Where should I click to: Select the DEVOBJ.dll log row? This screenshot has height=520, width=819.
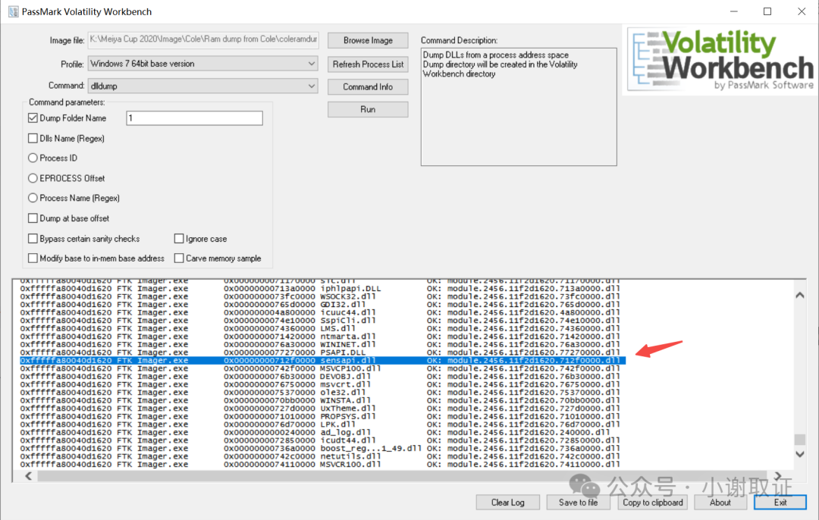320,377
